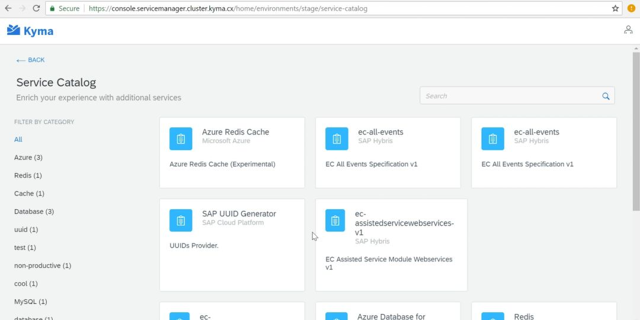Open the Redis card at bottom right
Screen dimensions: 640x320
tap(543, 311)
